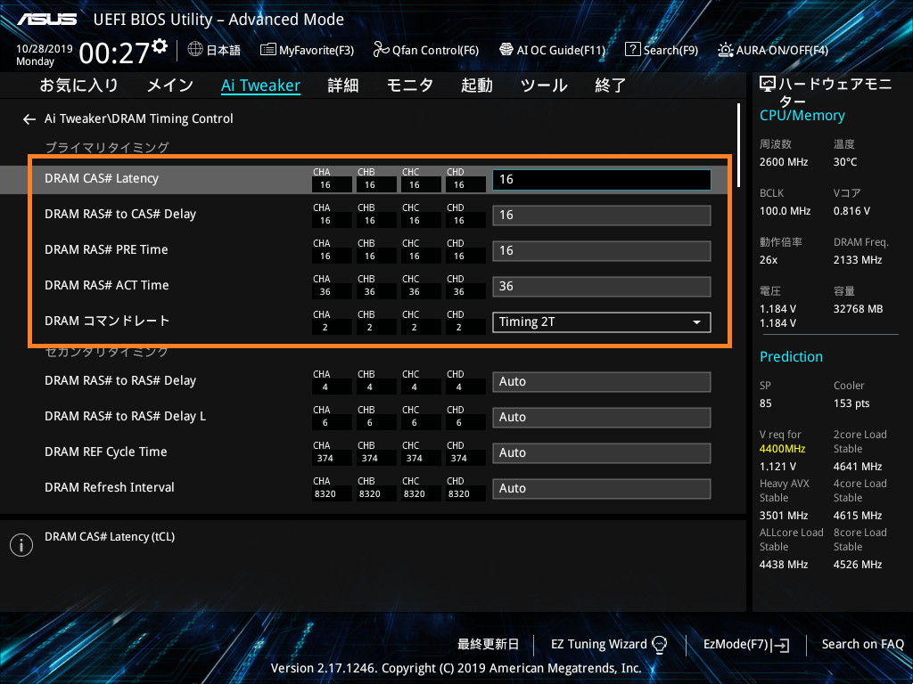Select the 日本語 language option
The width and height of the screenshot is (913, 684).
tap(223, 50)
